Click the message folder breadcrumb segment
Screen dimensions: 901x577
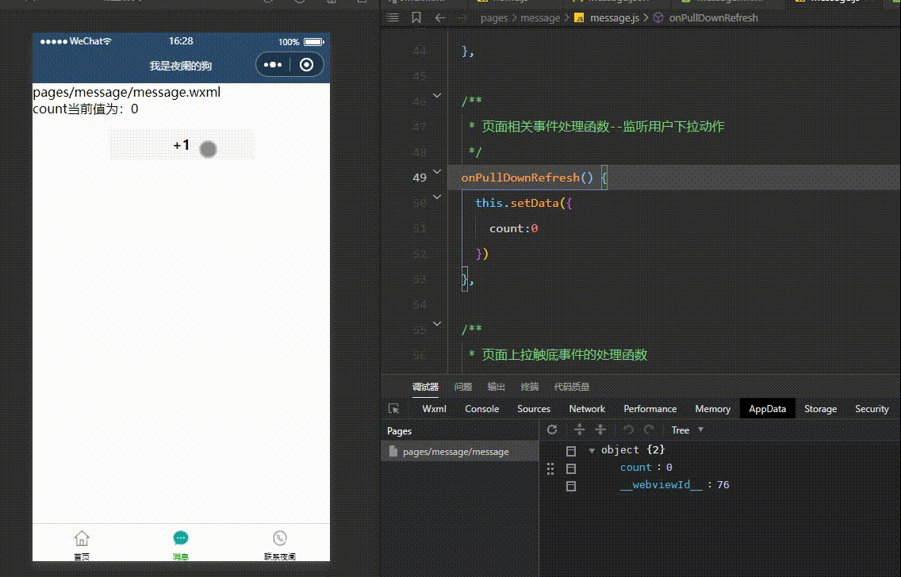[540, 17]
